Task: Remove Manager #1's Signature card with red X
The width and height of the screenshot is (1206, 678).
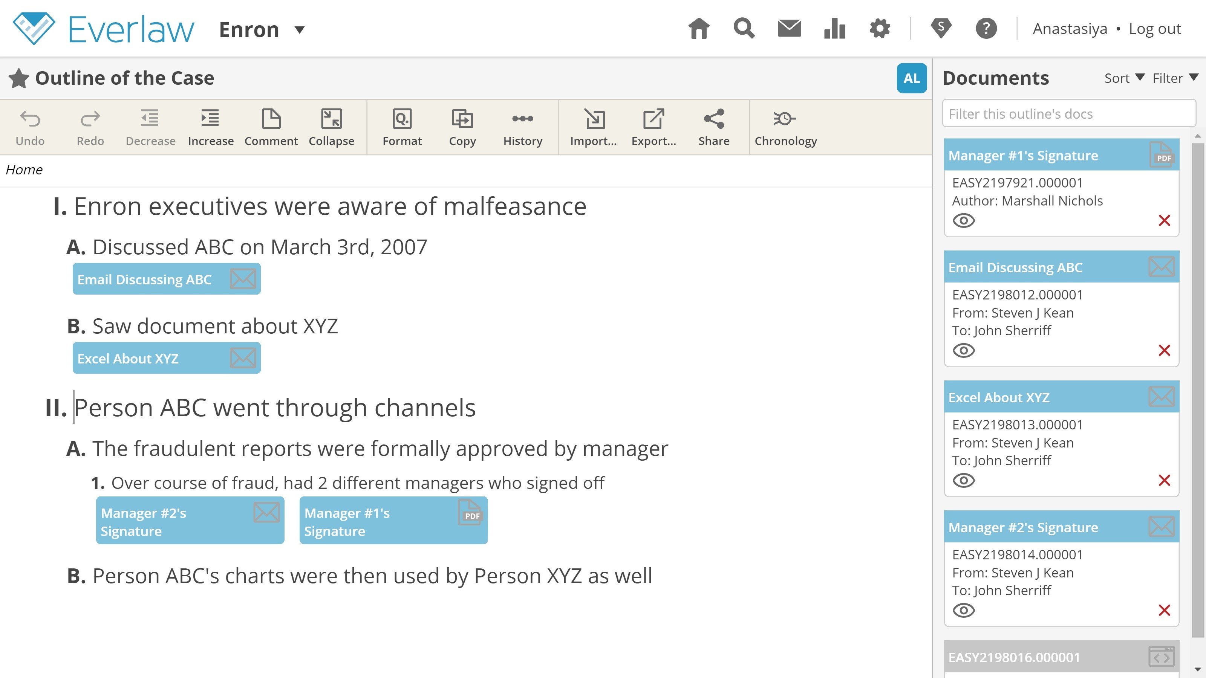Action: tap(1164, 220)
